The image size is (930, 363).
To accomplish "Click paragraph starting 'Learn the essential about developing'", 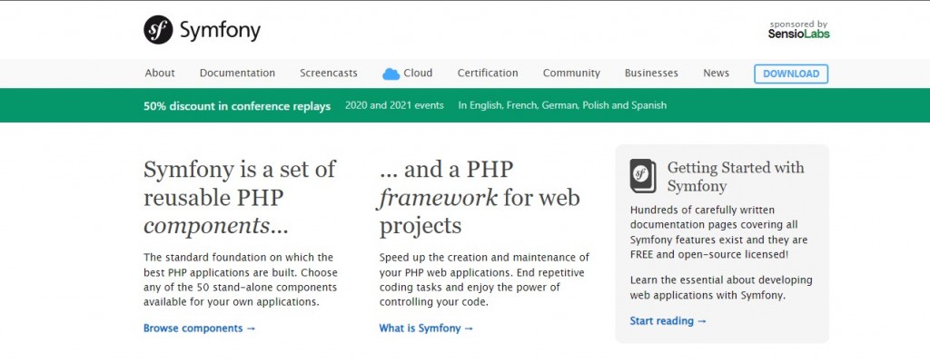I will click(x=721, y=287).
